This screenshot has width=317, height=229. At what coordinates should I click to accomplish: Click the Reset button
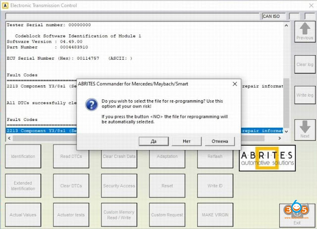(167, 186)
